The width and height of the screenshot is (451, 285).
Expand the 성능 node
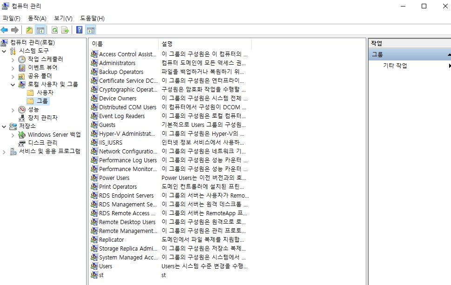coord(13,110)
